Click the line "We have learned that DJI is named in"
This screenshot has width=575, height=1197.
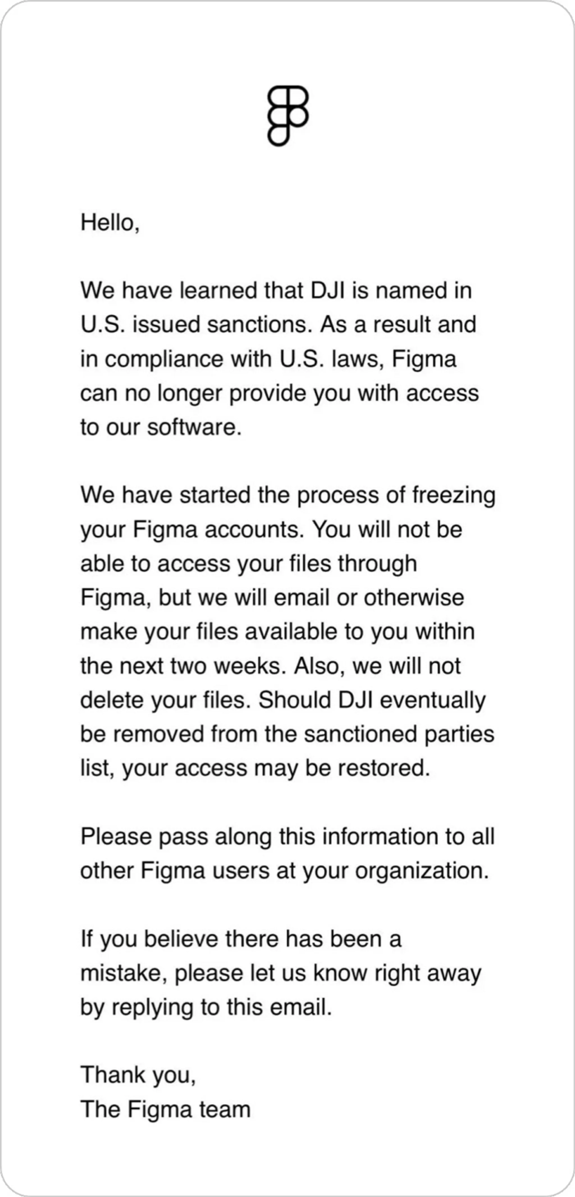point(276,290)
